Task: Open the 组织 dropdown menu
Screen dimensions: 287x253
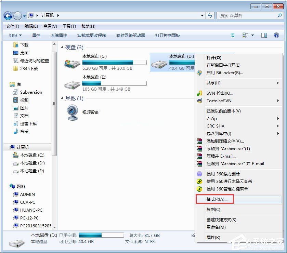Action: coord(15,35)
